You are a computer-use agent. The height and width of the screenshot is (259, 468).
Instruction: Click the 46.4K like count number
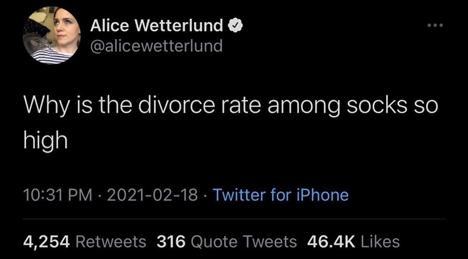[331, 241]
